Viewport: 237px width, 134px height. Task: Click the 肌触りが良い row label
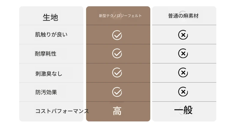(51, 35)
